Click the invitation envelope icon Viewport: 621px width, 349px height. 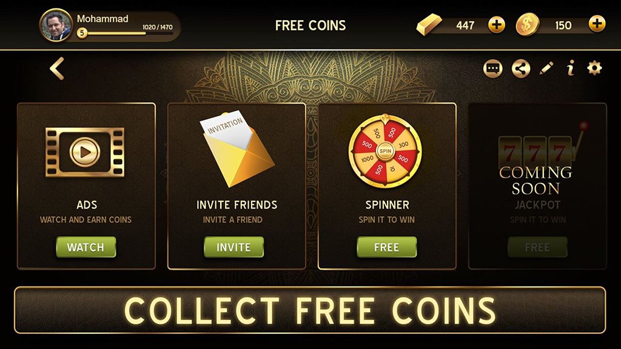pyautogui.click(x=237, y=149)
